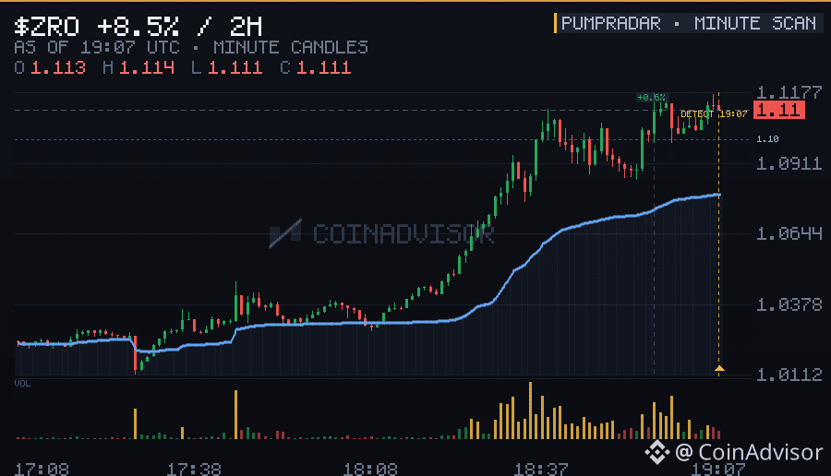Select the close value C 1.111
Image resolution: width=831 pixels, height=476 pixels.
pos(316,67)
